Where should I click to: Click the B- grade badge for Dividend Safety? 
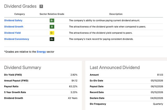(x=52, y=20)
